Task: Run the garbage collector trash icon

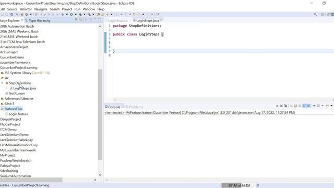Action: pos(258,185)
